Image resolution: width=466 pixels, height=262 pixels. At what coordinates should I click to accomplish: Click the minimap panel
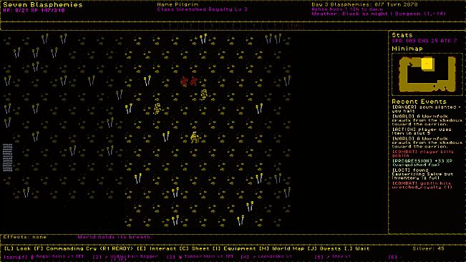pos(427,74)
